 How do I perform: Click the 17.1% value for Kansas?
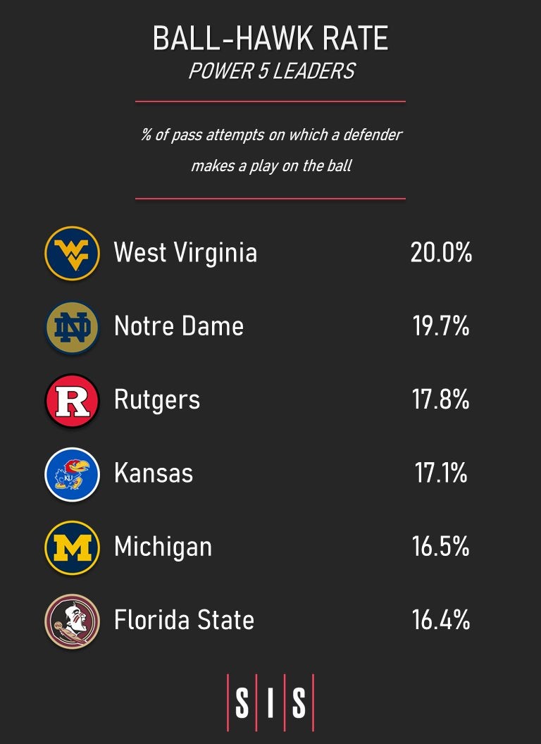(441, 473)
